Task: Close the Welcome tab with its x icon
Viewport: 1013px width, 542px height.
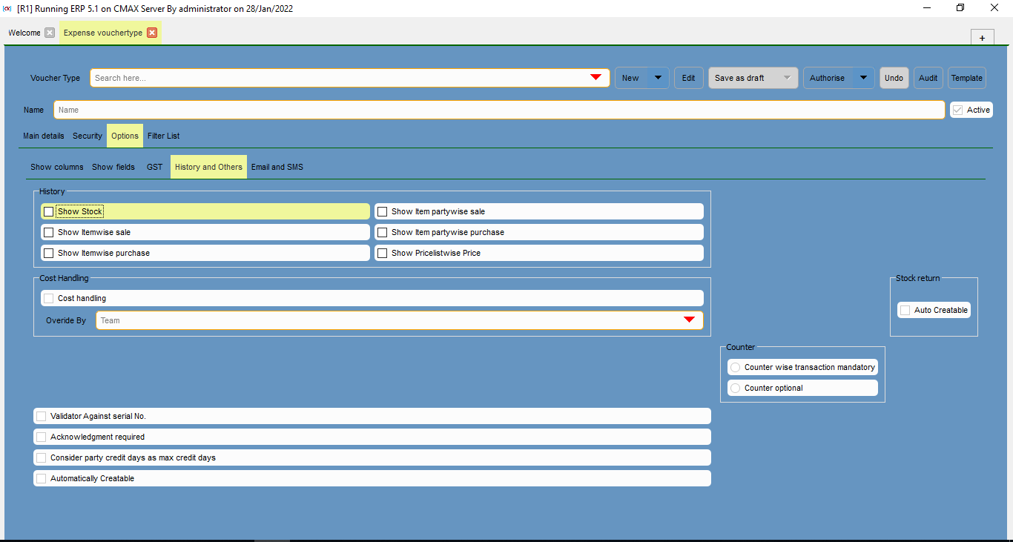Action: pos(50,33)
